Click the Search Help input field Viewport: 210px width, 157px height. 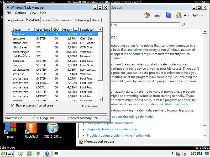click(145, 25)
